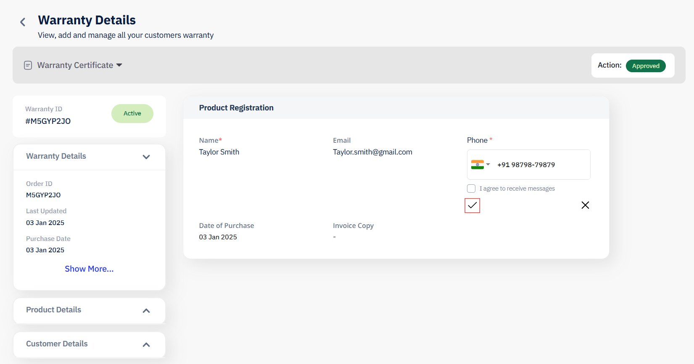This screenshot has height=364, width=694.
Task: Expand the Product Details section chevron
Action: coord(146,311)
